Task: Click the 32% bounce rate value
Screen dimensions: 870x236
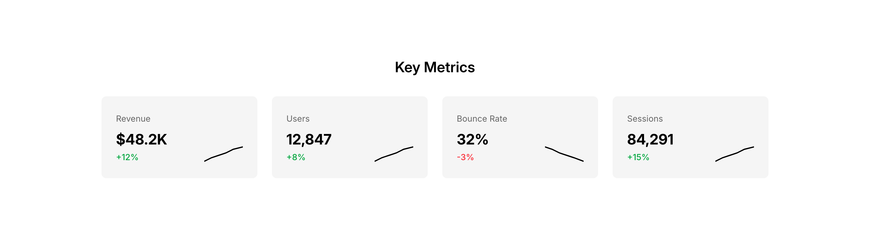Action: coord(472,139)
